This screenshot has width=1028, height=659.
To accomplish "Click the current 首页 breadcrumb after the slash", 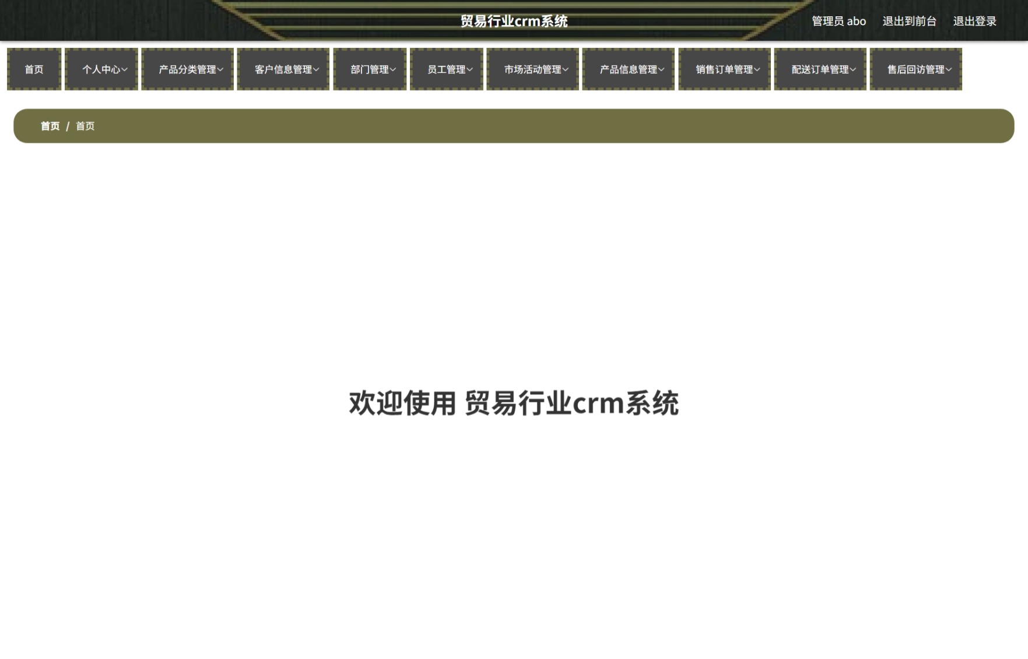I will (85, 126).
